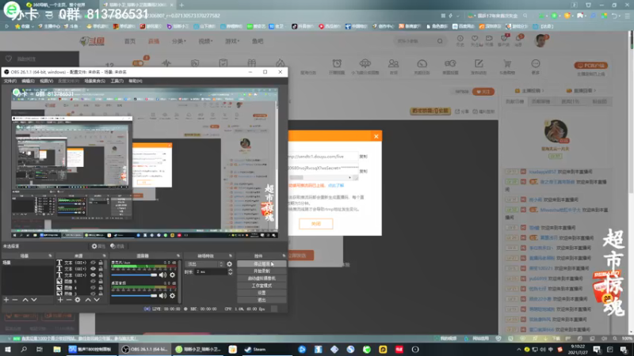Viewport: 634px width, 356px height.
Task: Copy the rtmp sendtc1.douyu.com address
Action: [x=364, y=157]
